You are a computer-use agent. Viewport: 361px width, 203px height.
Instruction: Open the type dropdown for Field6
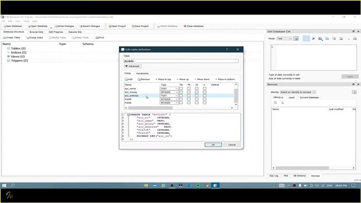[169, 103]
